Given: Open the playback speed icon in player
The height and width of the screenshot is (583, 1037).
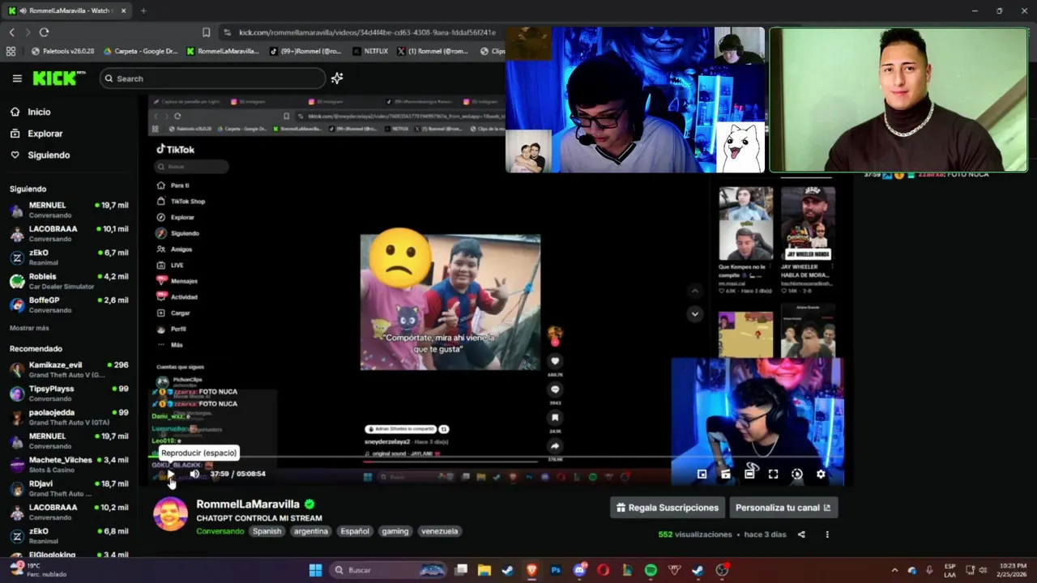Looking at the screenshot, I should click(797, 474).
